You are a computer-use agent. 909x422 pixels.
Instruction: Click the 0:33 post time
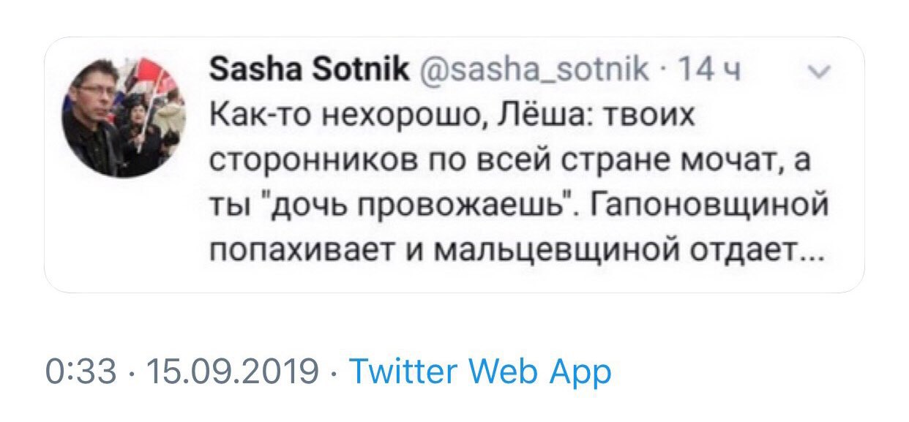[x=81, y=372]
